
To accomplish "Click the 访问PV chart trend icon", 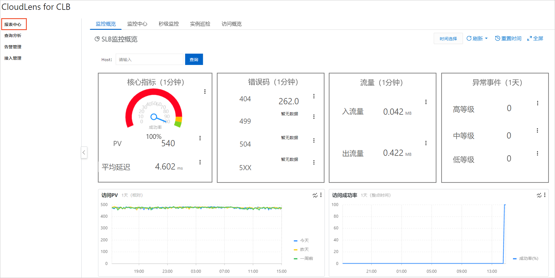I will tap(315, 195).
